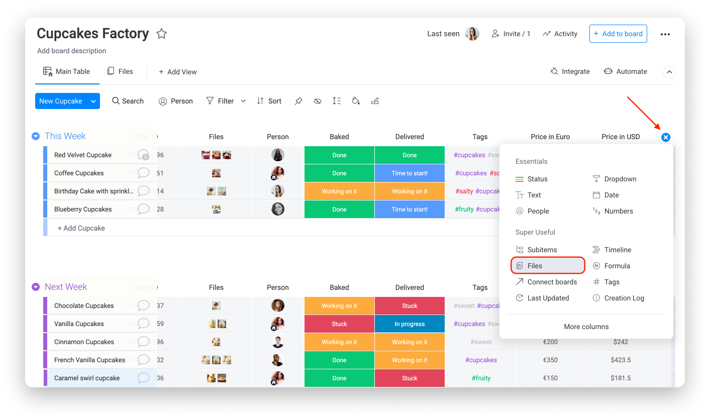Add a Creation Log column
The width and height of the screenshot is (710, 420).
click(619, 298)
